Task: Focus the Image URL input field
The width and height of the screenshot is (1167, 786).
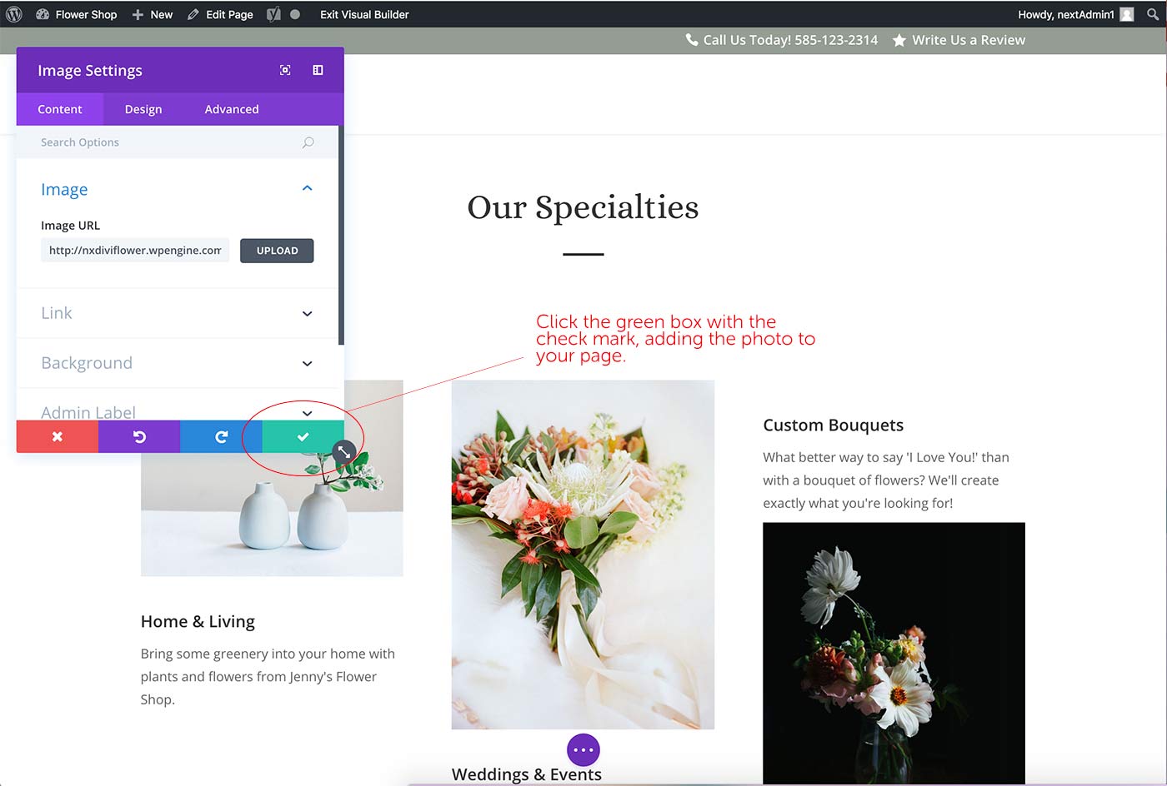Action: (135, 251)
